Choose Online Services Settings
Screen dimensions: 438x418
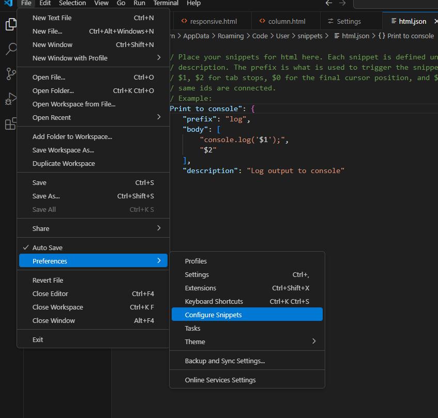point(247,380)
